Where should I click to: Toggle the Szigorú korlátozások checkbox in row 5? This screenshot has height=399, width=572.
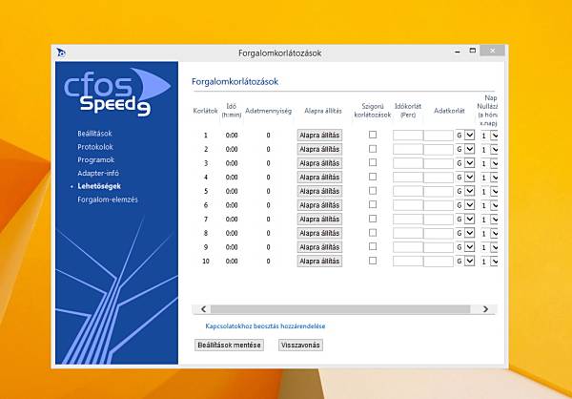(373, 191)
